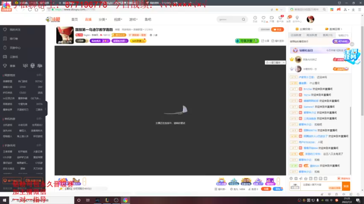Close the small-window playback popup

(283, 63)
